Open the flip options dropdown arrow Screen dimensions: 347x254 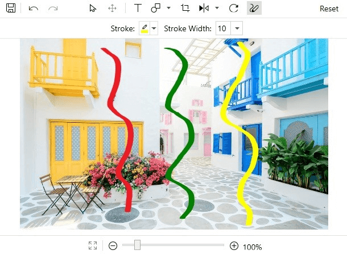(x=217, y=8)
